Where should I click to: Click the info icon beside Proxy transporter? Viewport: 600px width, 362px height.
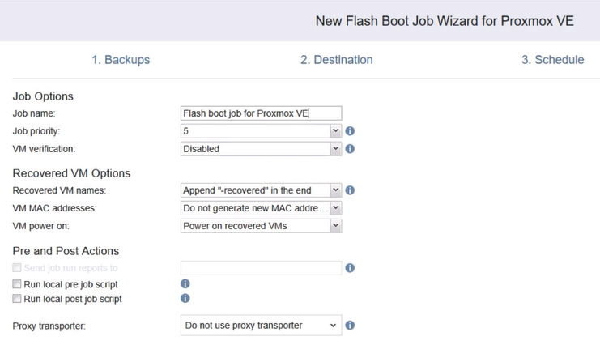click(350, 326)
